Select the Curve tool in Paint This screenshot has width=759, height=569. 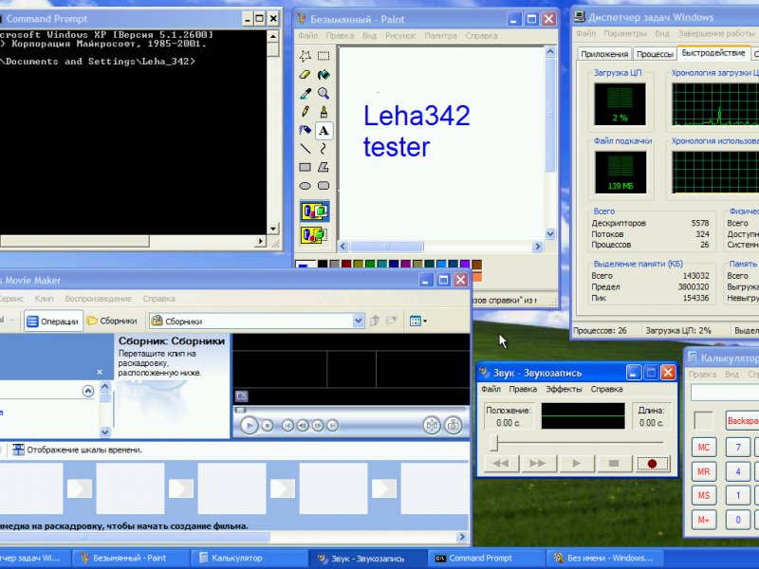pos(324,149)
